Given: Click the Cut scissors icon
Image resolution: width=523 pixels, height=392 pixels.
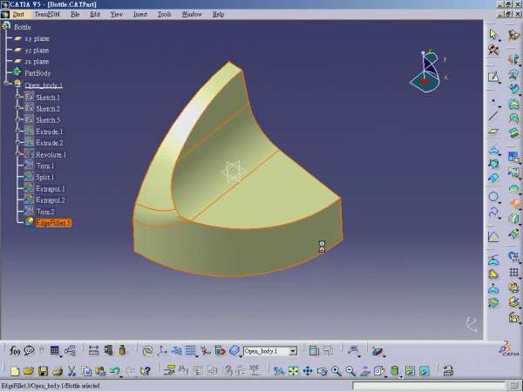Looking at the screenshot, I should tap(71, 371).
